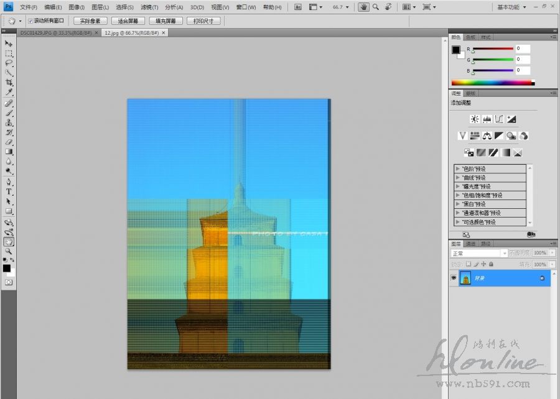Add a Brightness/Contrast adjustment

(x=475, y=119)
